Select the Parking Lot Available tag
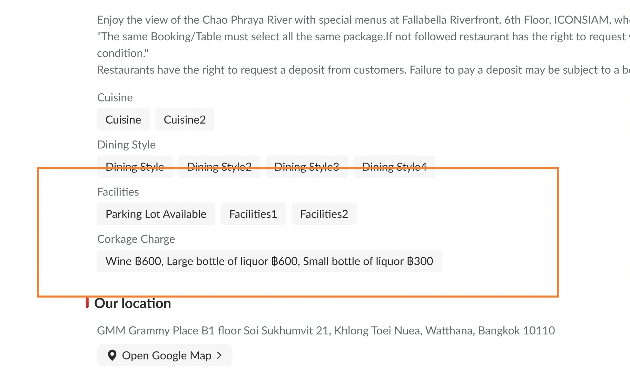Screen dimensions: 630x389 (156, 214)
